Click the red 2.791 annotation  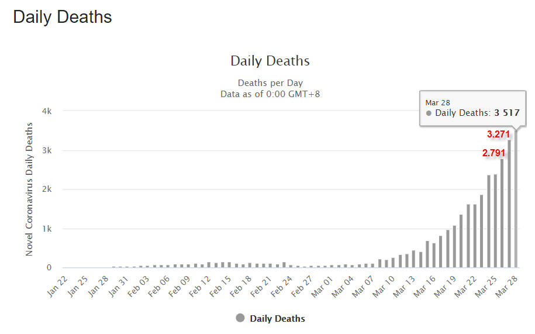click(x=493, y=153)
